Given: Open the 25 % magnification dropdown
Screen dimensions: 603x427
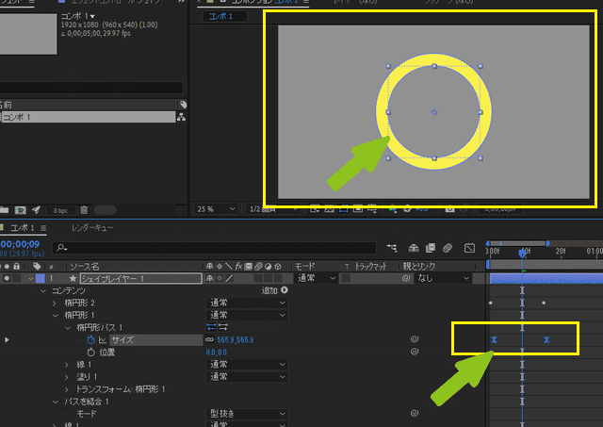Looking at the screenshot, I should 216,209.
